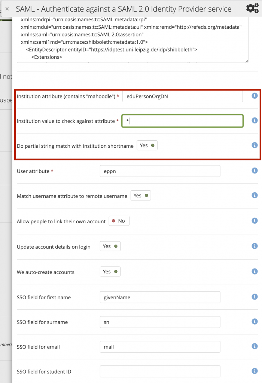Disable Update account details on login

pyautogui.click(x=110, y=246)
